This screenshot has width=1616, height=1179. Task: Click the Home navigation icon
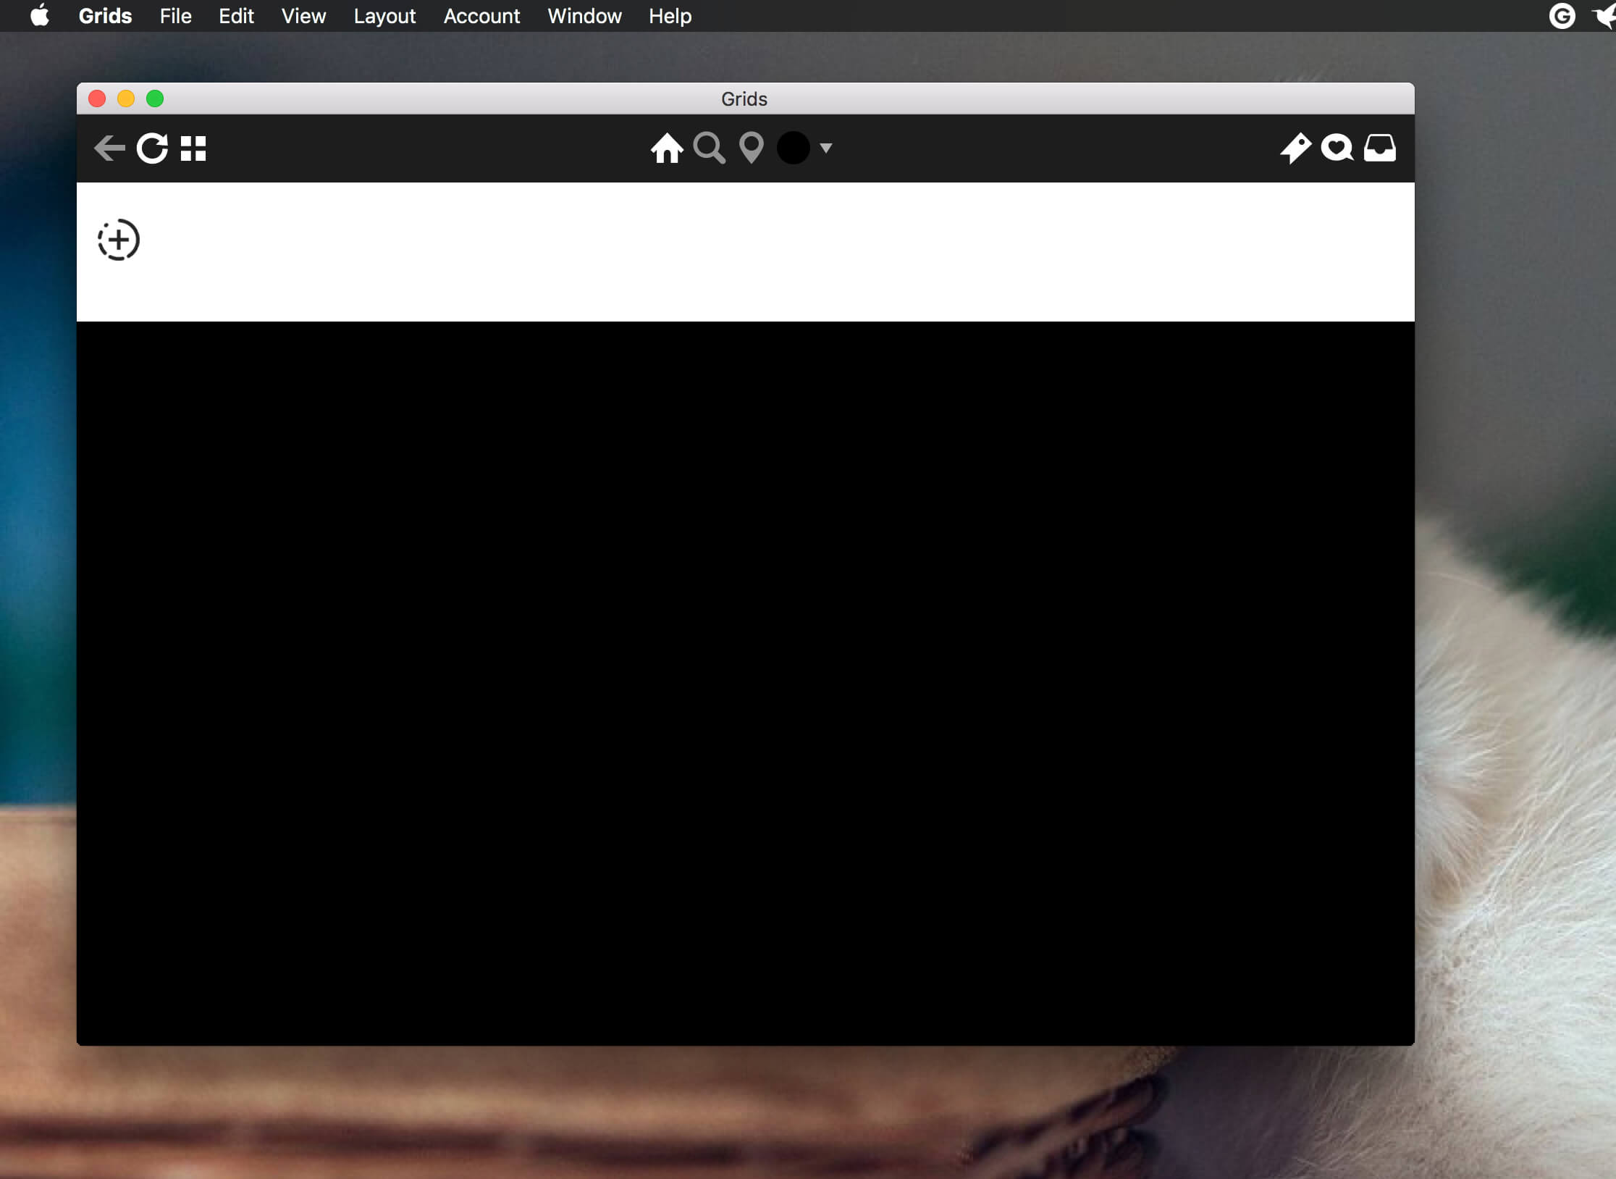click(668, 148)
